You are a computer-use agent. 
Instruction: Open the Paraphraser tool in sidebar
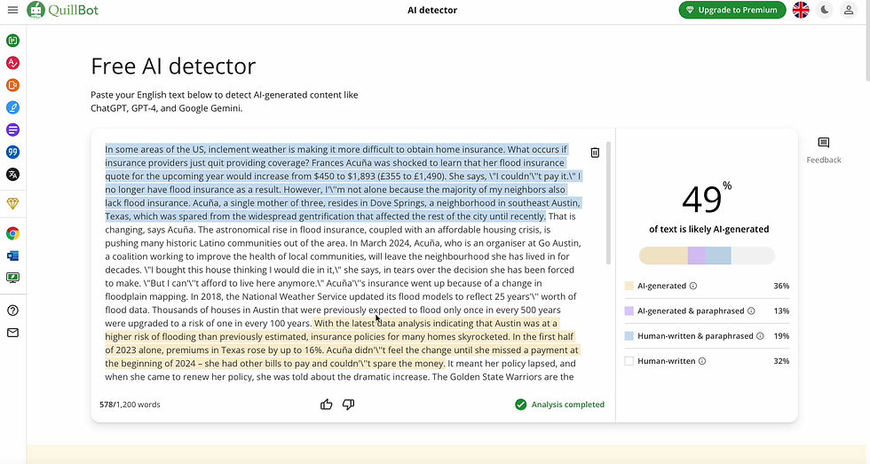(12, 41)
